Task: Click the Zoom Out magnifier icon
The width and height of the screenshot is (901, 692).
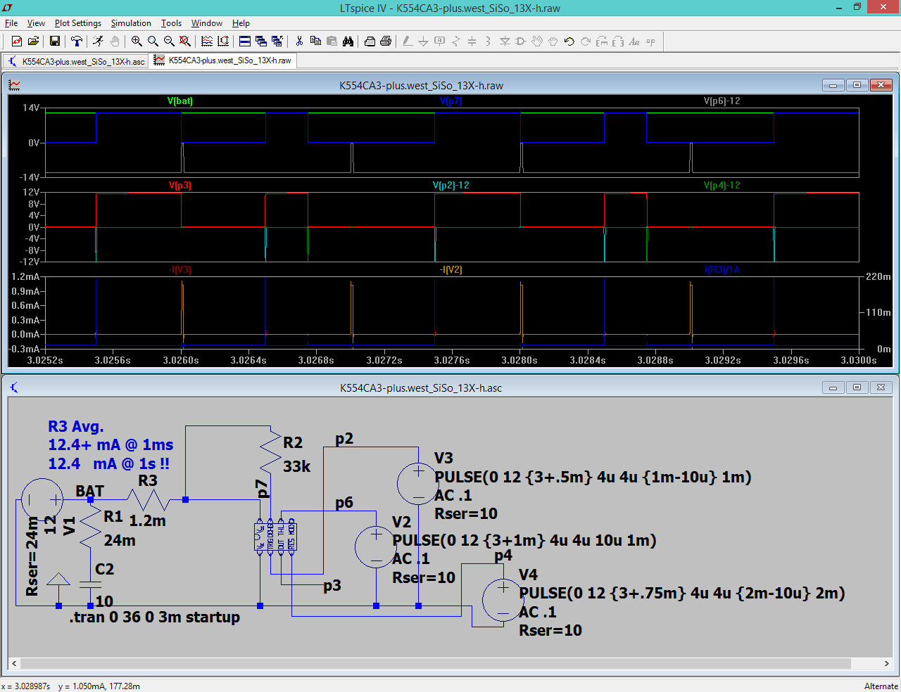Action: (x=169, y=41)
